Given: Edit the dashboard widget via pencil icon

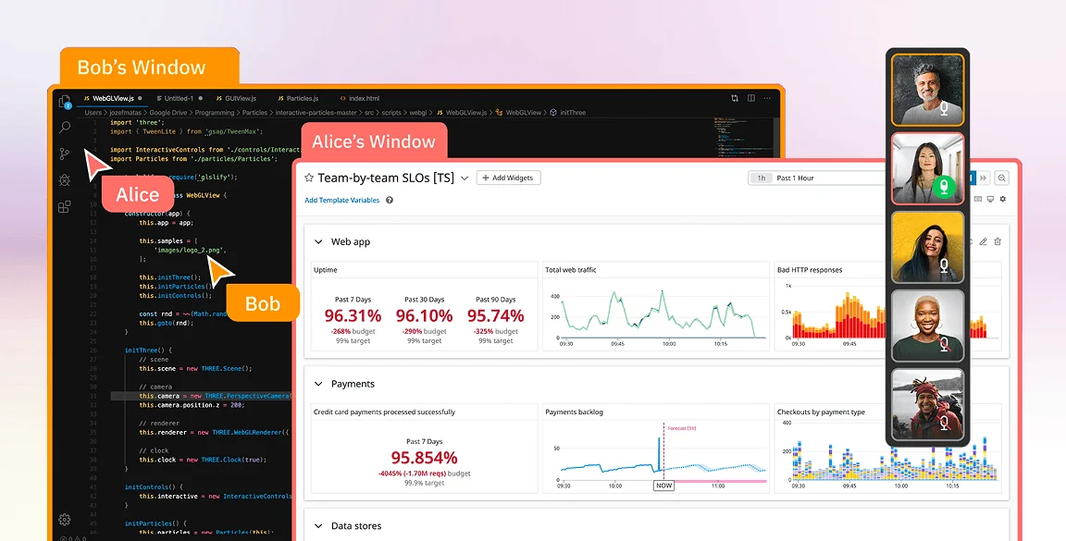Looking at the screenshot, I should pos(984,240).
